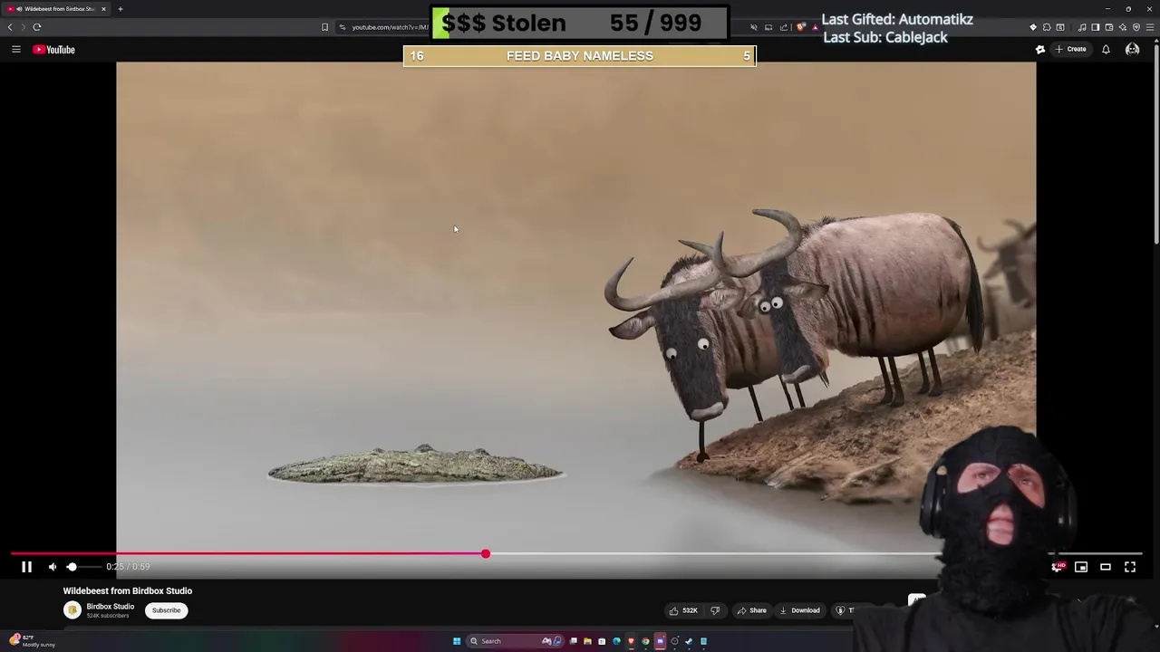This screenshot has height=652, width=1160.
Task: Close the Wildebeest browser tab
Action: pyautogui.click(x=103, y=9)
